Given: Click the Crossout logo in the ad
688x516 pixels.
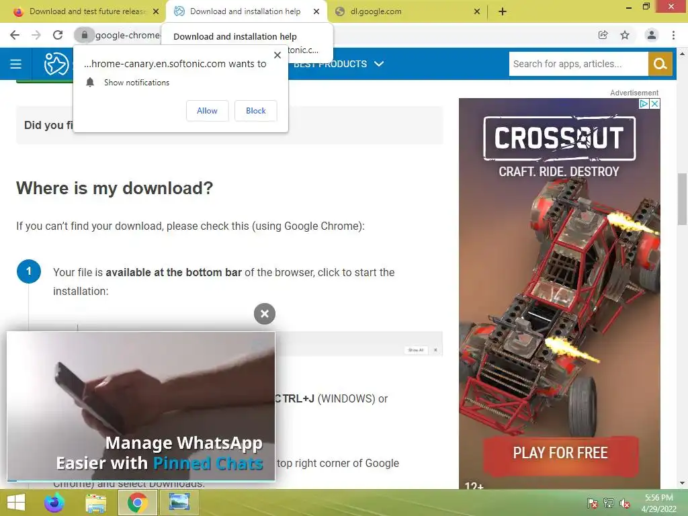Looking at the screenshot, I should (560, 138).
